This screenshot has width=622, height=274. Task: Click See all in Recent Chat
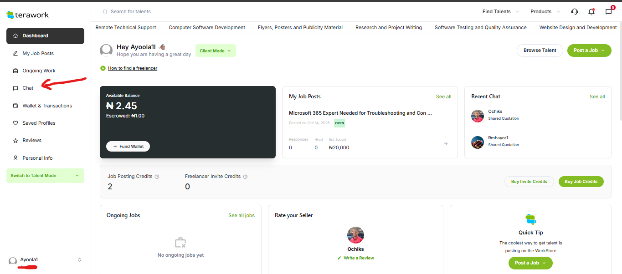pos(597,96)
